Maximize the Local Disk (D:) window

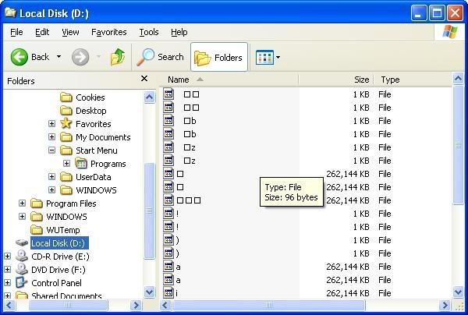[x=437, y=13]
